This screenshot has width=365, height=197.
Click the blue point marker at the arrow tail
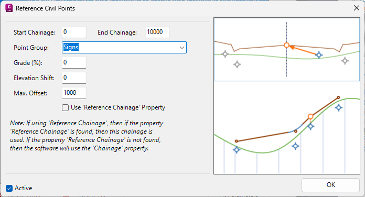[319, 55]
